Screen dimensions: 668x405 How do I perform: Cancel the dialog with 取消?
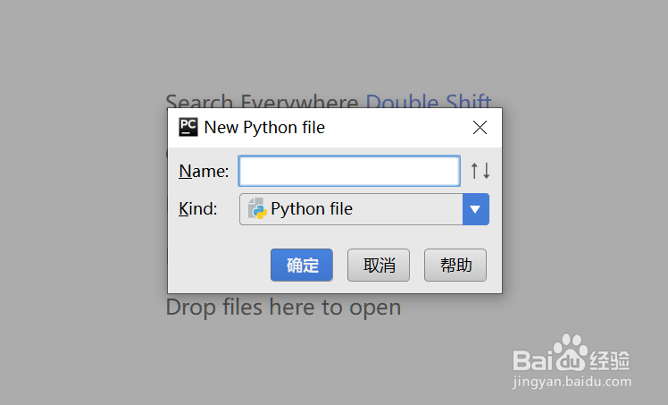[x=379, y=265]
